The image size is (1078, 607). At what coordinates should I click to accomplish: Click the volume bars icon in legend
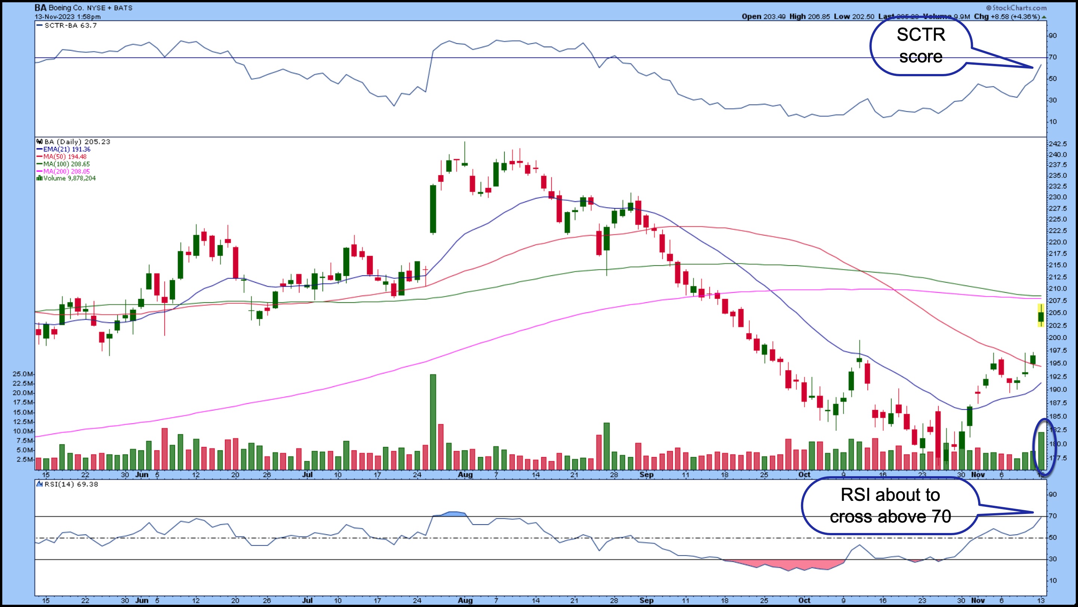[39, 178]
